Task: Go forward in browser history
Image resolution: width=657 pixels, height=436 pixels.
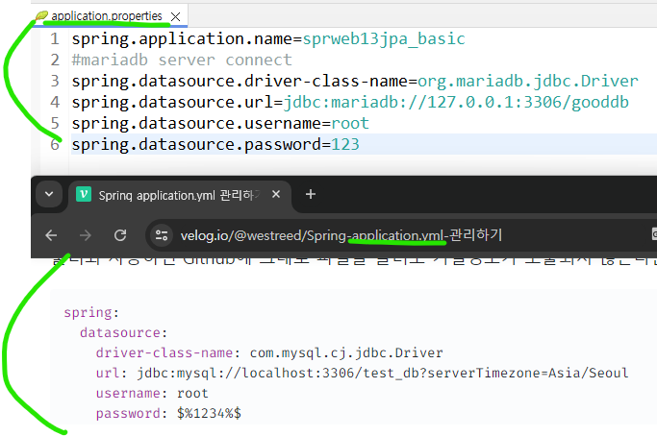Action: click(x=86, y=235)
